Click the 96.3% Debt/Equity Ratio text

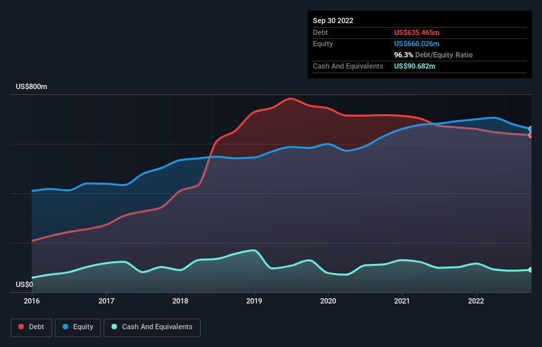tap(434, 55)
